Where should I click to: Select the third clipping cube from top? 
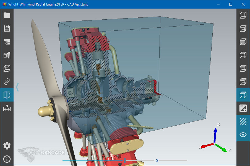[x=243, y=42]
